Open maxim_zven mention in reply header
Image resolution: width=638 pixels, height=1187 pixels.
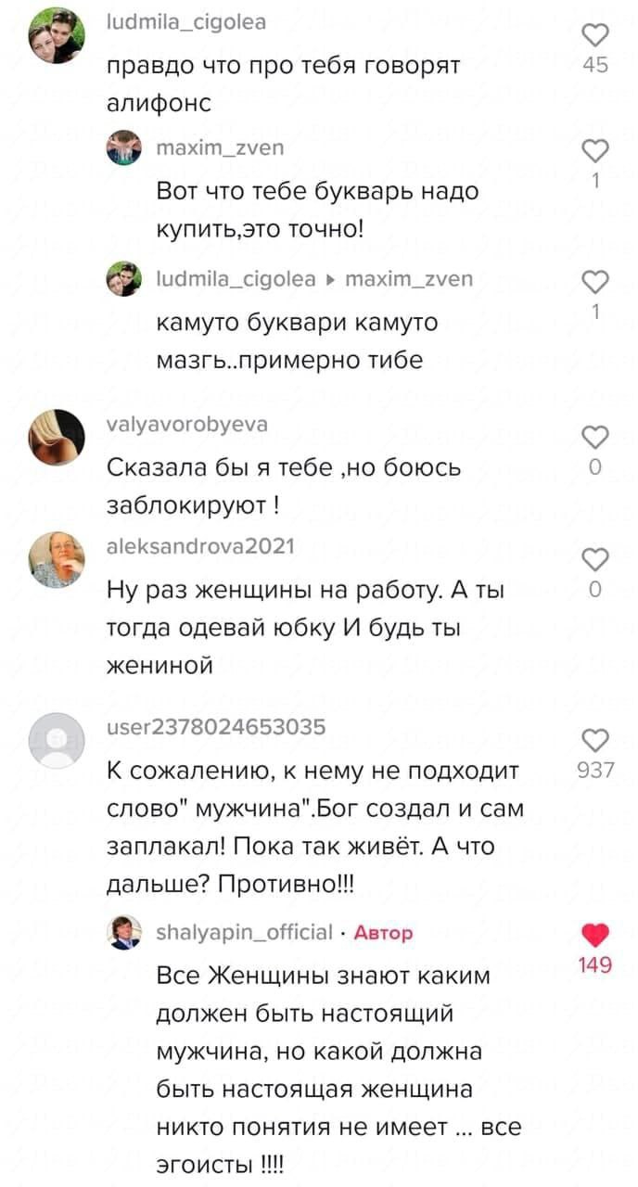point(409,278)
